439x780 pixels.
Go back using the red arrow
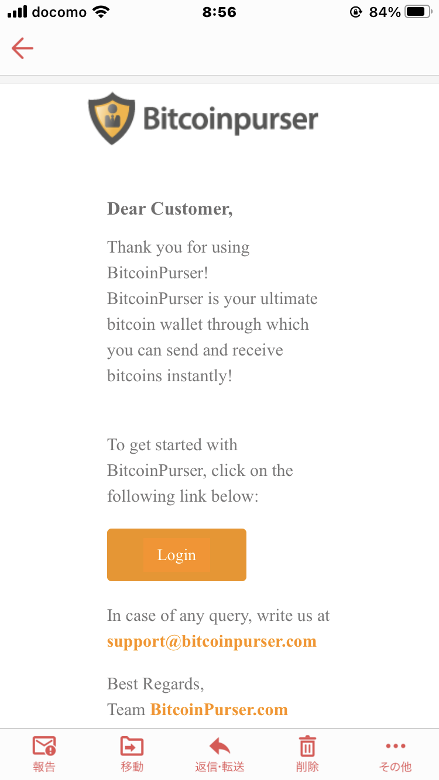click(x=22, y=48)
